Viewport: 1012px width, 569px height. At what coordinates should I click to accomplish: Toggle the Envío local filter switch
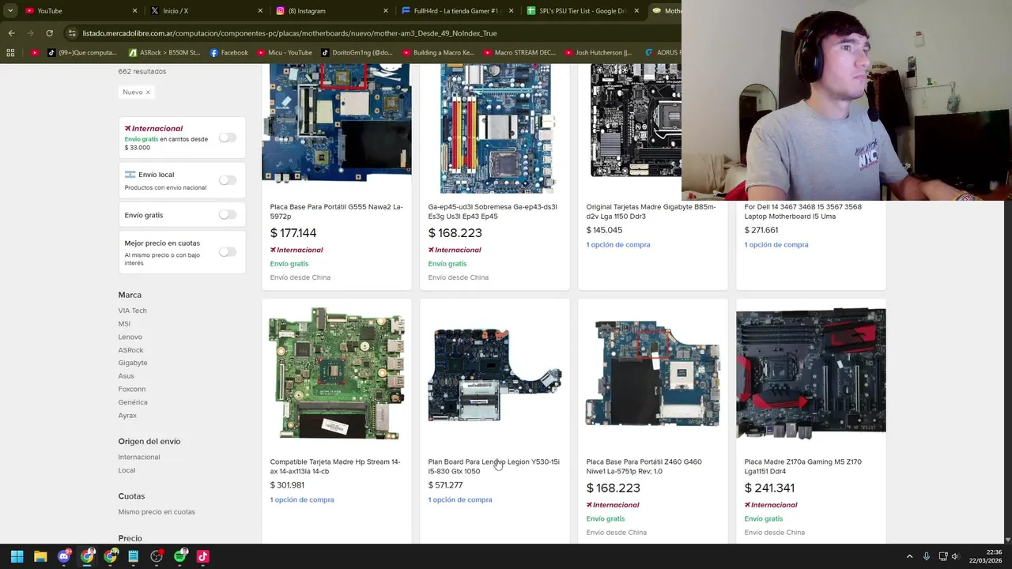tap(228, 180)
